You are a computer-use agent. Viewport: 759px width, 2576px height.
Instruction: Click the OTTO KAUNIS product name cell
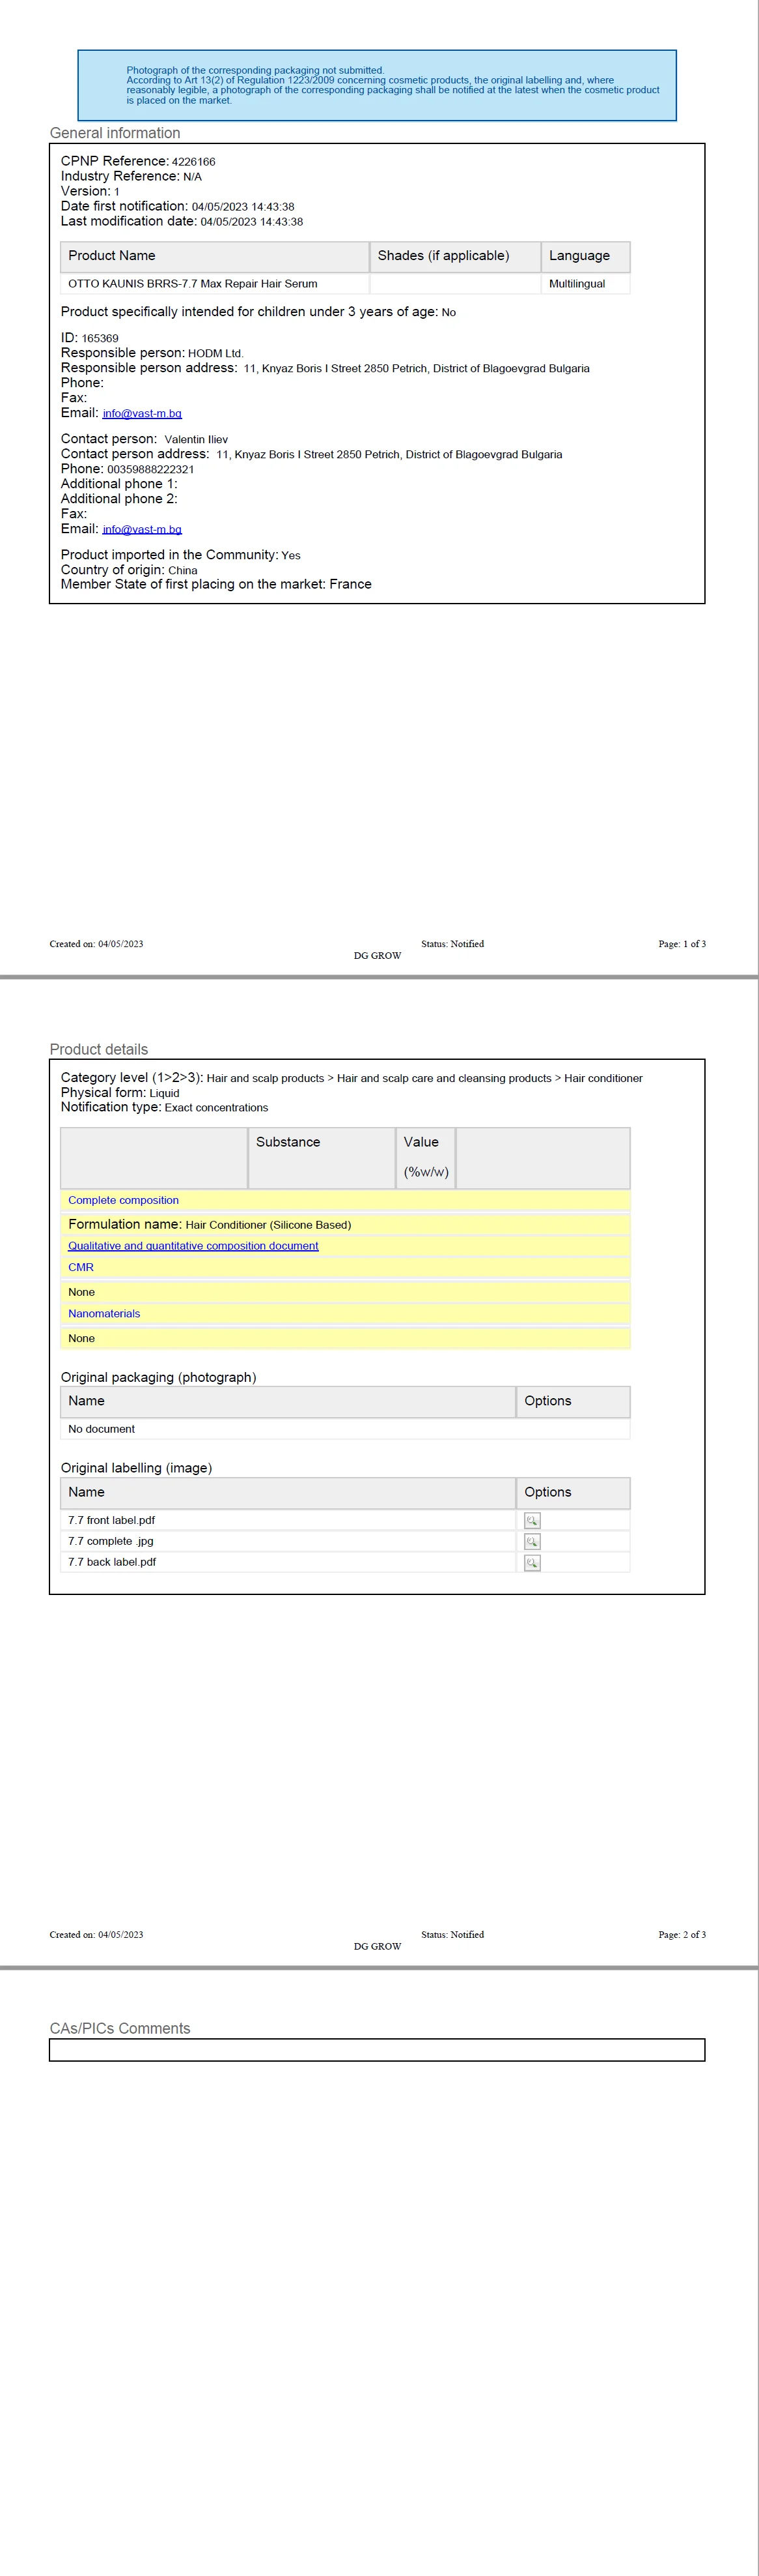(x=193, y=284)
